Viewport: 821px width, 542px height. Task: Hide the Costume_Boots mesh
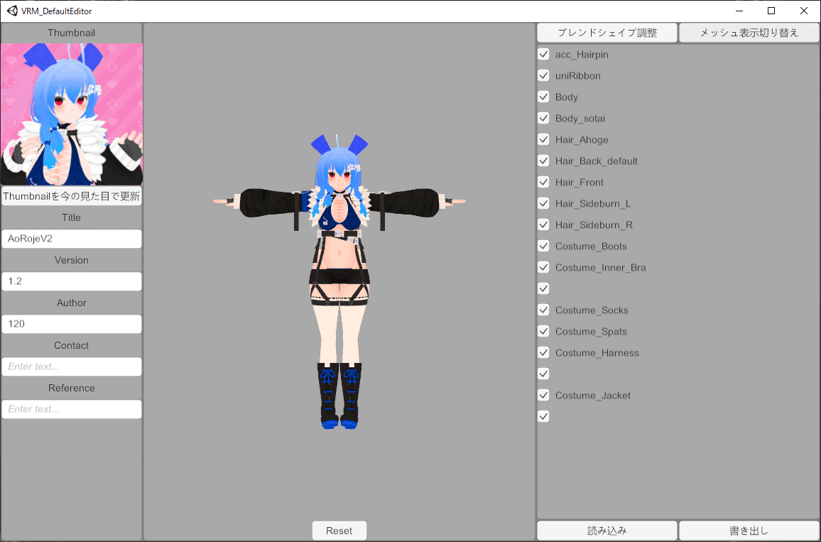(543, 246)
